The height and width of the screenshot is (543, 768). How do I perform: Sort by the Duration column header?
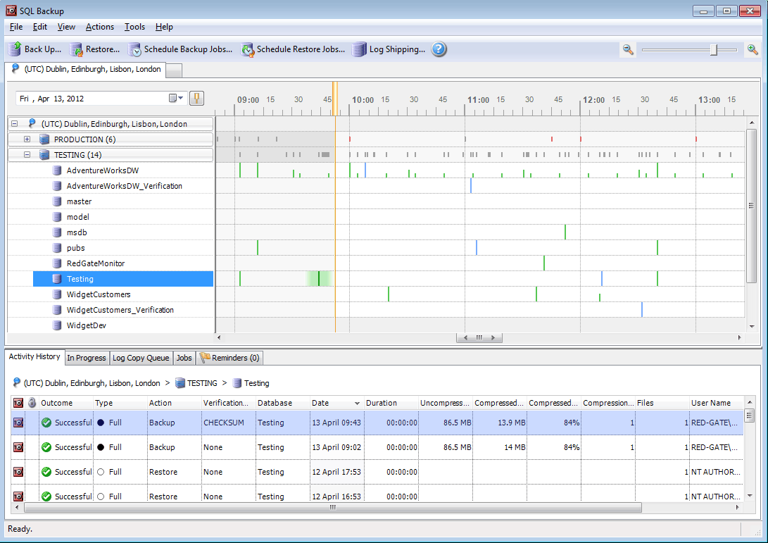coord(391,403)
